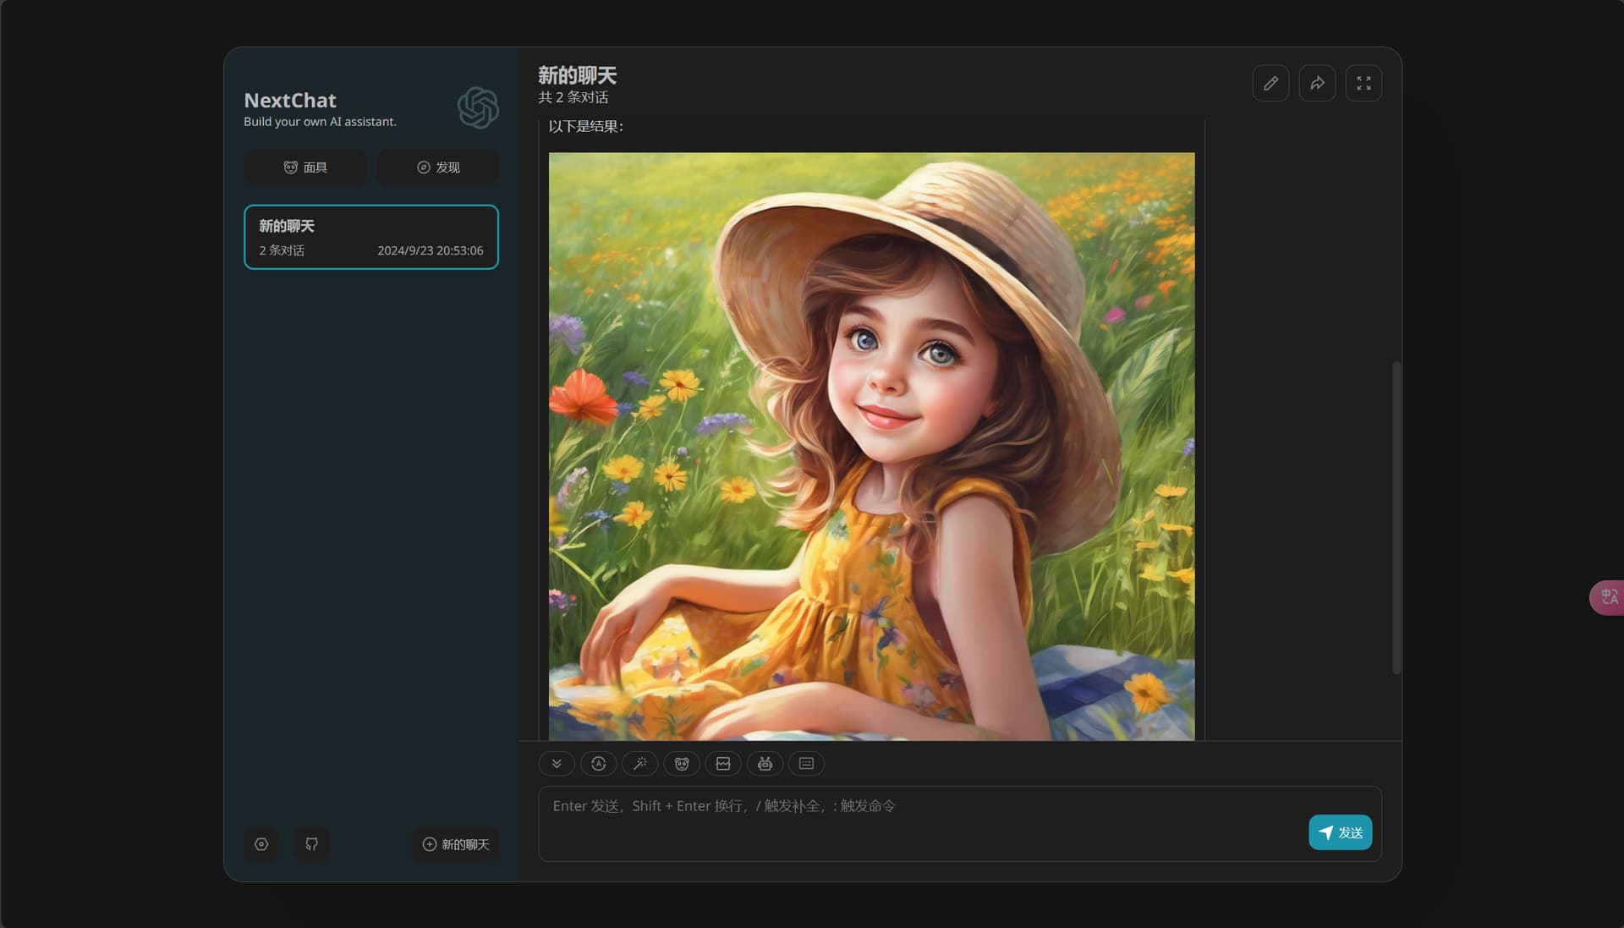The width and height of the screenshot is (1624, 928).
Task: Start a new chat with 新的聊天 button
Action: pyautogui.click(x=456, y=844)
